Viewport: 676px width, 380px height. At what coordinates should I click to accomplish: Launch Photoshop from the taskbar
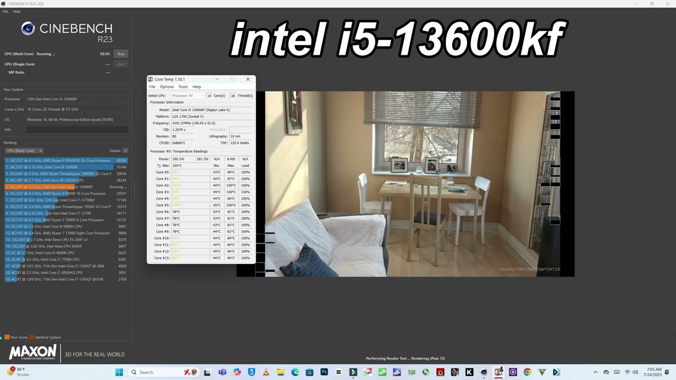click(x=324, y=372)
